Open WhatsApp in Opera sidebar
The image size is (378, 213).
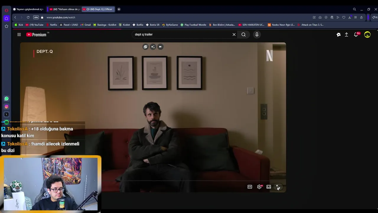click(x=6, y=99)
